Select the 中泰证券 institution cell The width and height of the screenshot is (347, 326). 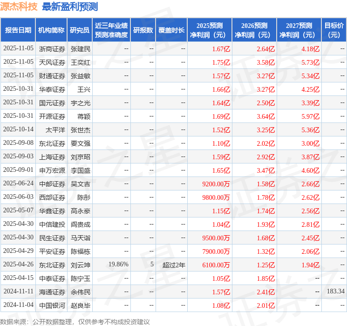(52, 278)
